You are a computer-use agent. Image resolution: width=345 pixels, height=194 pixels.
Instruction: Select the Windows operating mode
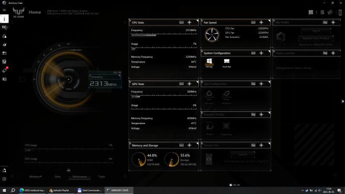(x=35, y=177)
